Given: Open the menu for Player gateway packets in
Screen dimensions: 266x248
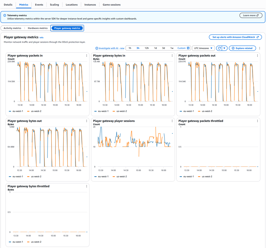Looking at the screenshot, I should 86,56.
